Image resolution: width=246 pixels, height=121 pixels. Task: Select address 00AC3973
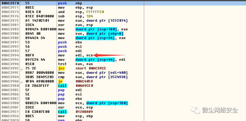(10, 12)
